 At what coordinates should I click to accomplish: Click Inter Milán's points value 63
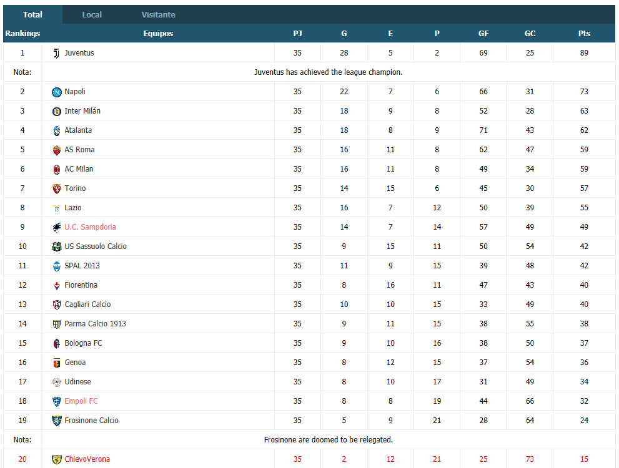(584, 111)
